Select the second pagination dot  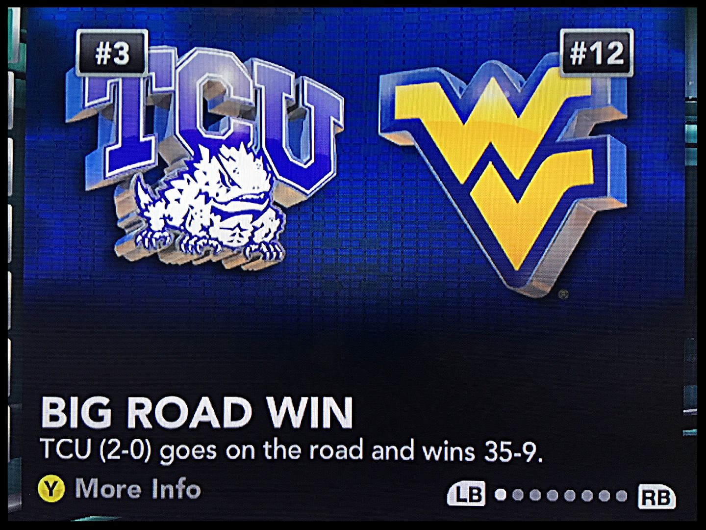518,495
